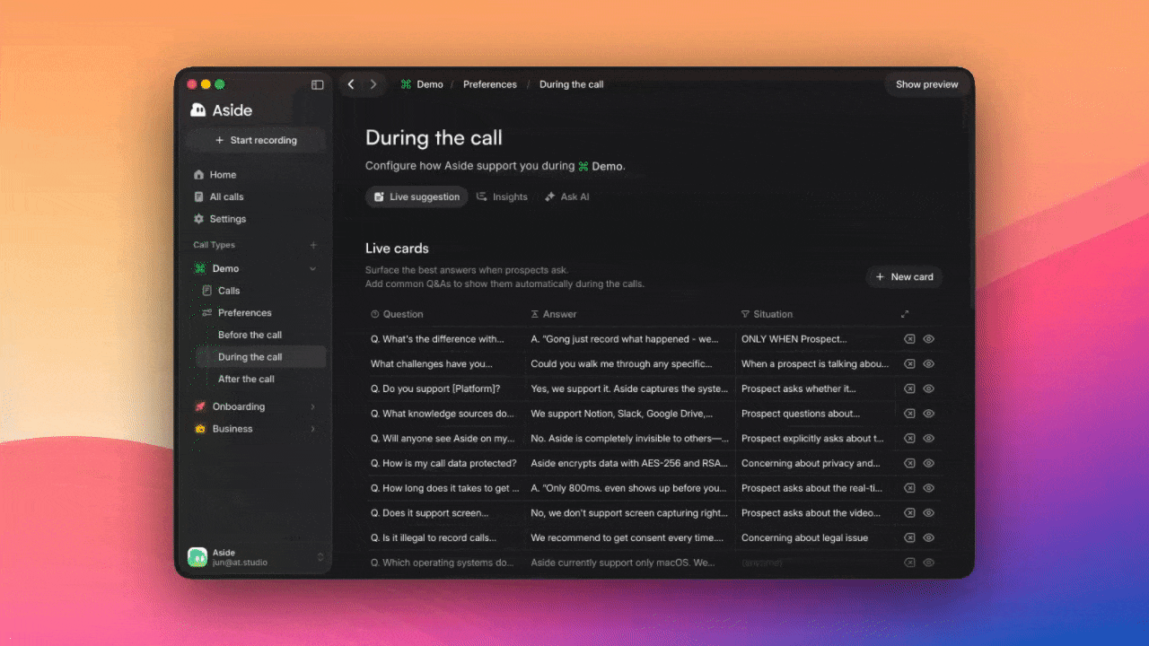Delete the 'Is it illegal to record calls' card

[909, 537]
